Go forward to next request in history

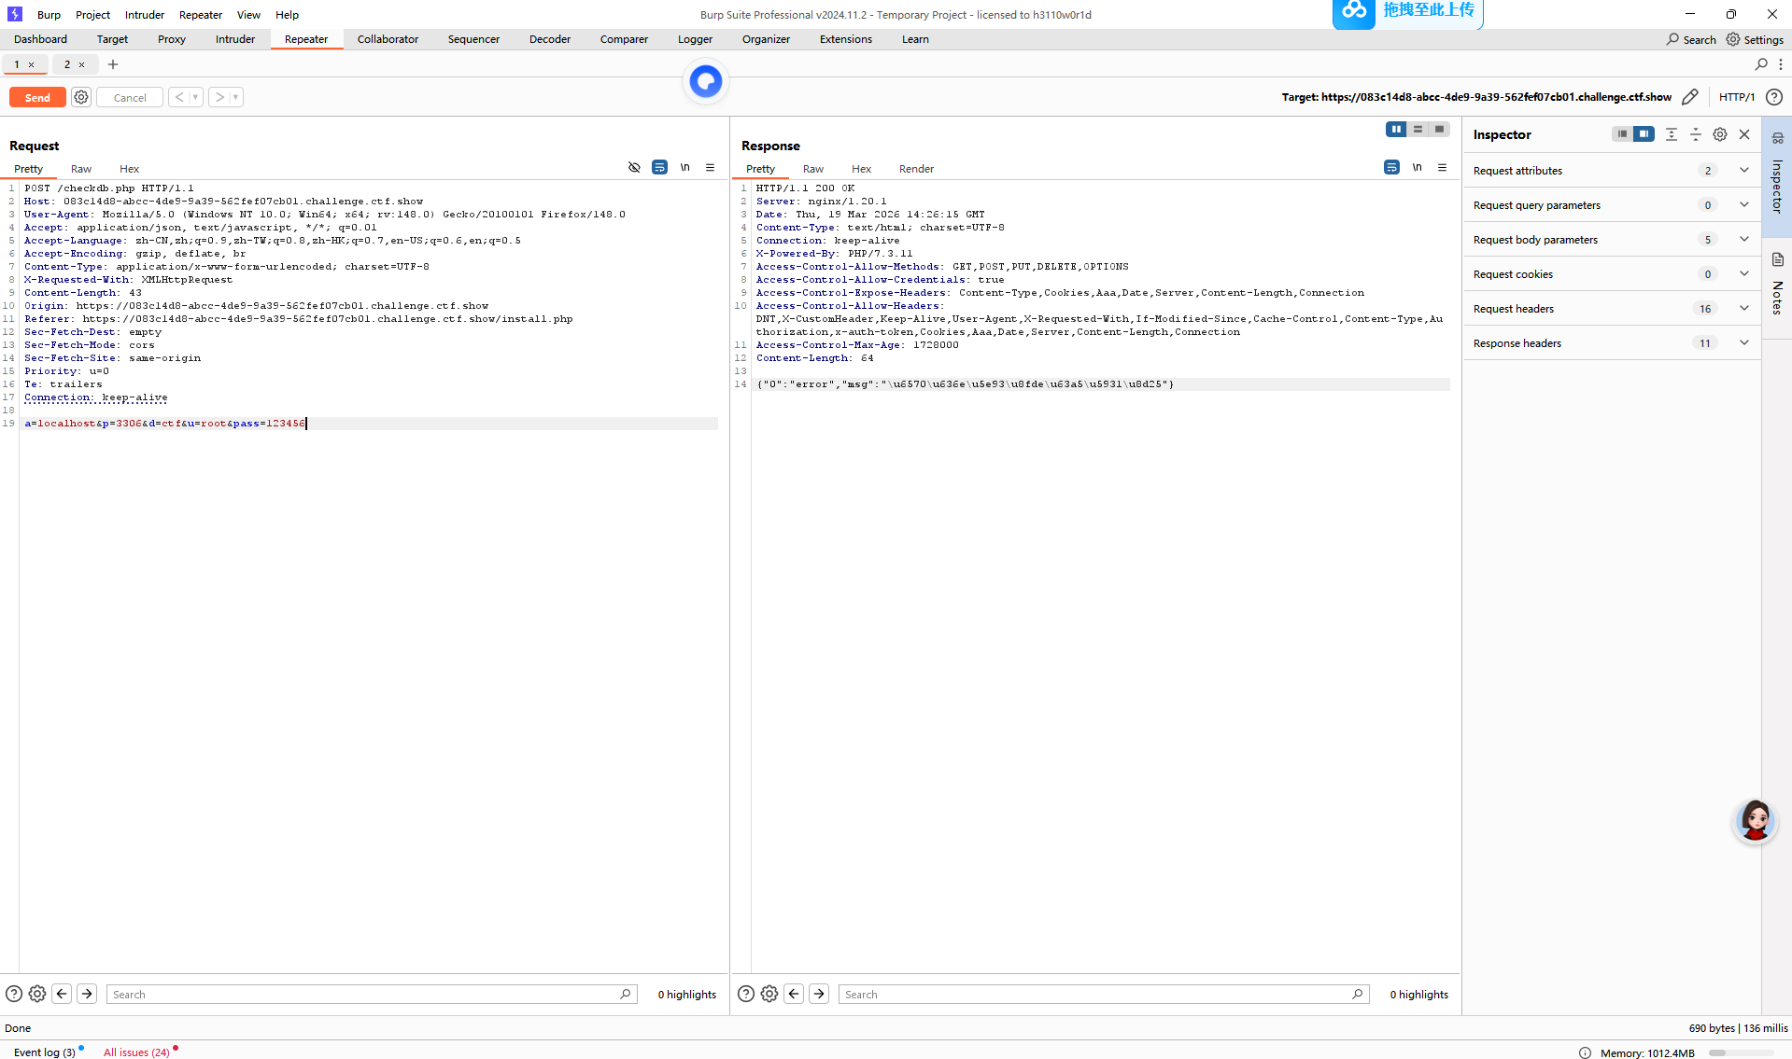219,97
